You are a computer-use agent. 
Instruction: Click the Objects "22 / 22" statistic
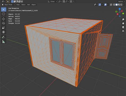pos(17,14)
